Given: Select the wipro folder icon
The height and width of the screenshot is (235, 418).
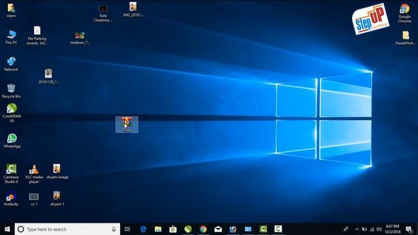Looking at the screenshot, I should (11, 10).
